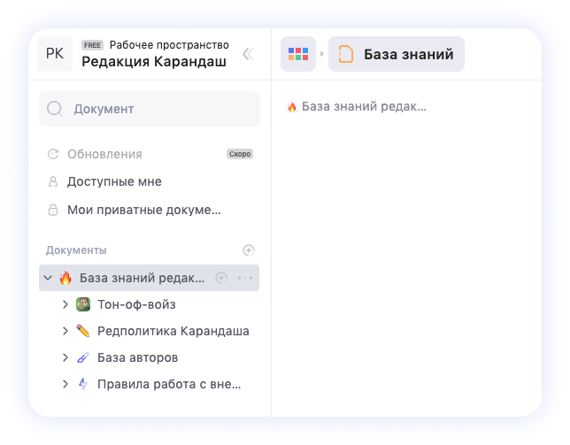Collapse the База знаний редакции tree node

tap(48, 278)
